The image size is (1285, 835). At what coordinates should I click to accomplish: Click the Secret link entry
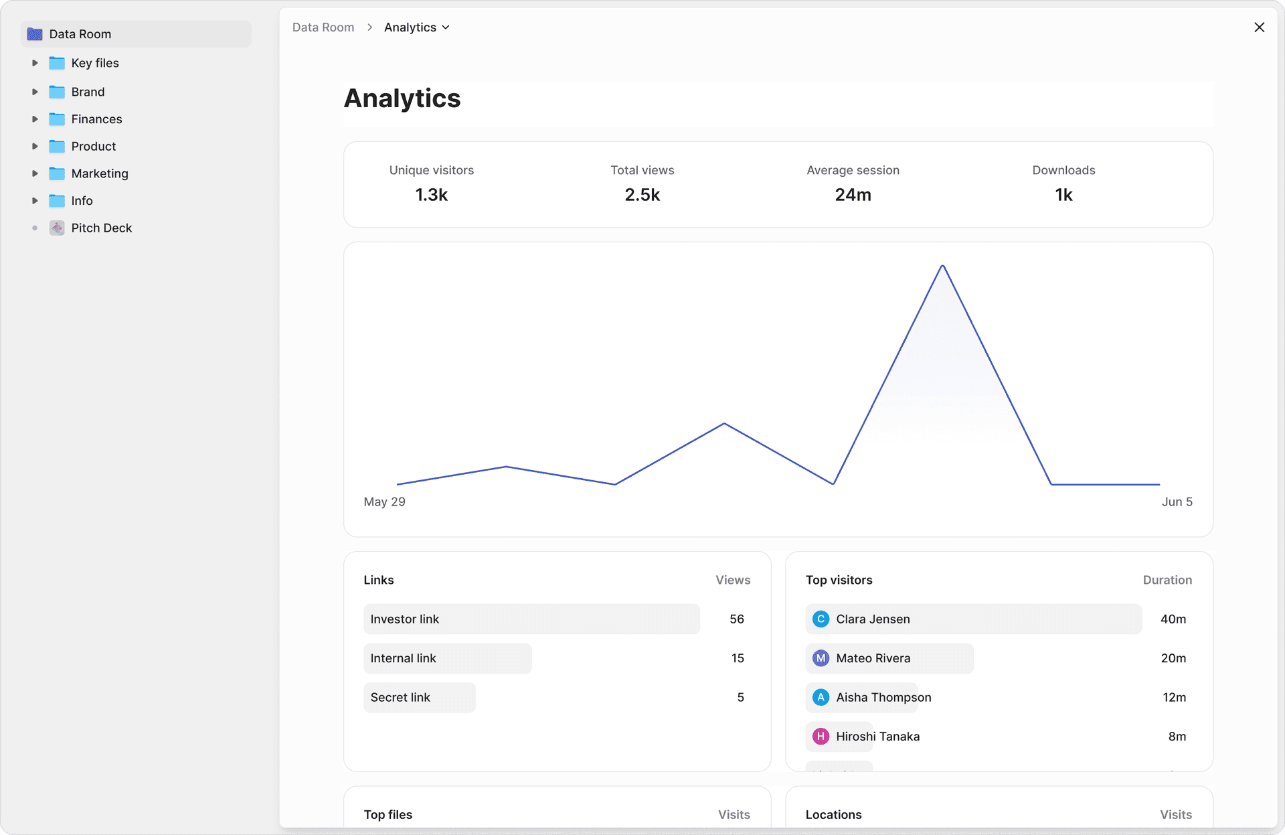tap(400, 697)
